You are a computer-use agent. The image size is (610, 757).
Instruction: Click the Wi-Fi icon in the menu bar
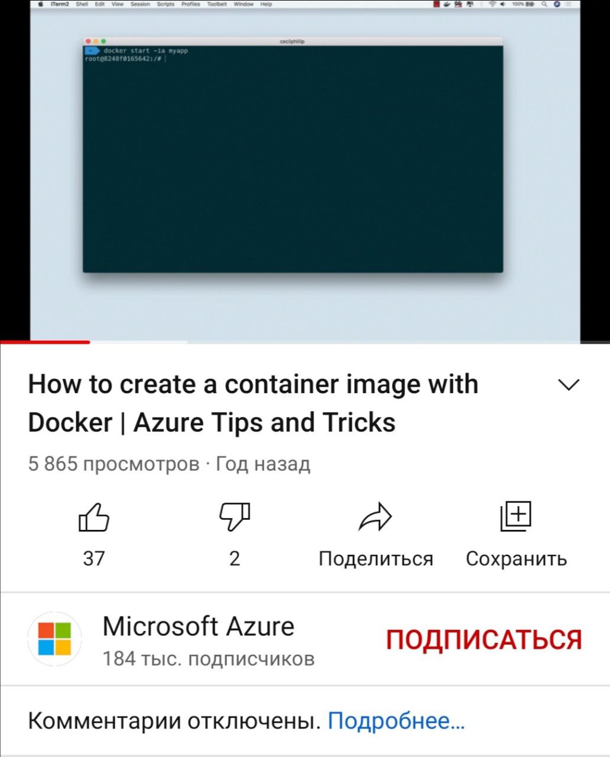492,4
